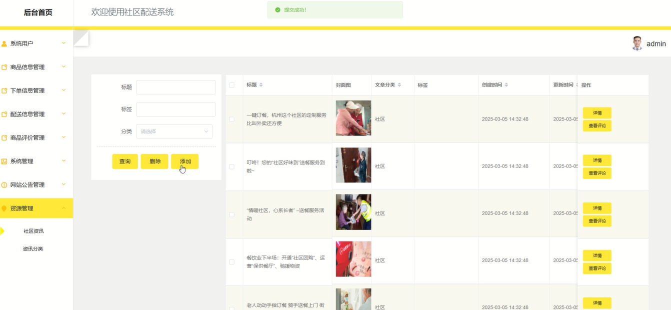Click the 下单信息管理 sidebar icon
This screenshot has width=671, height=310.
(x=4, y=91)
